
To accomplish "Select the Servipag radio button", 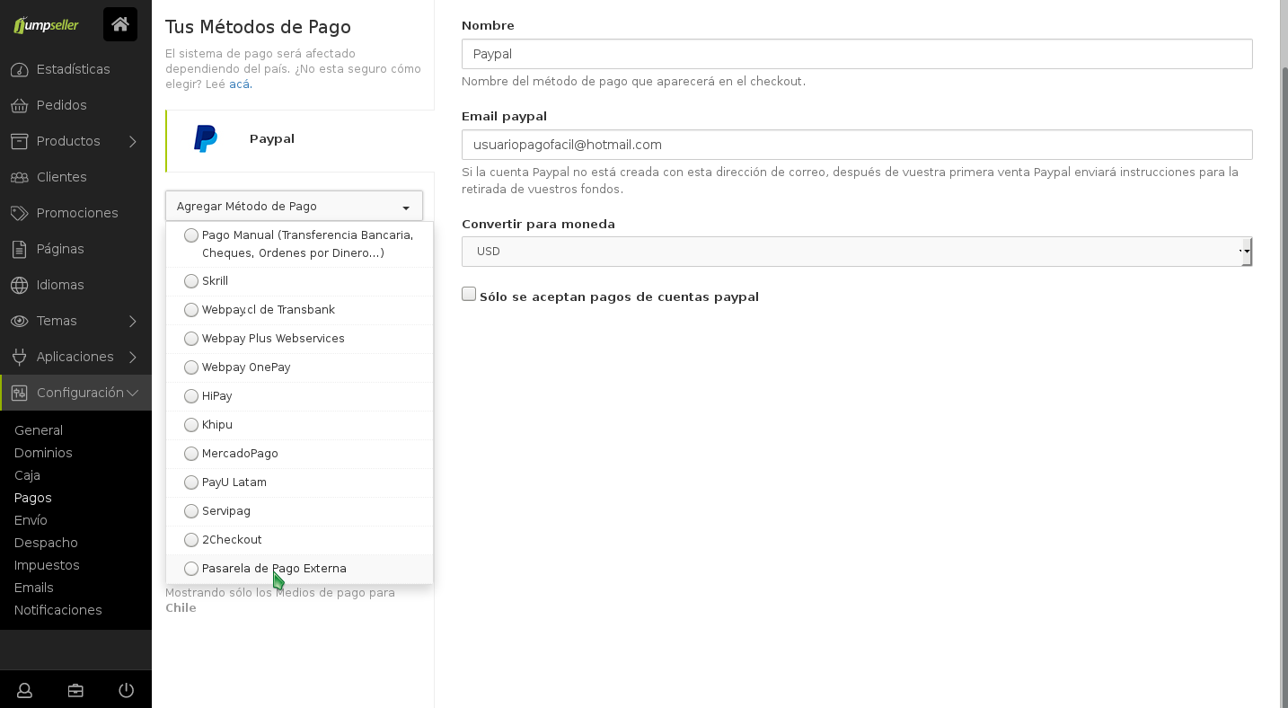I will 191,511.
